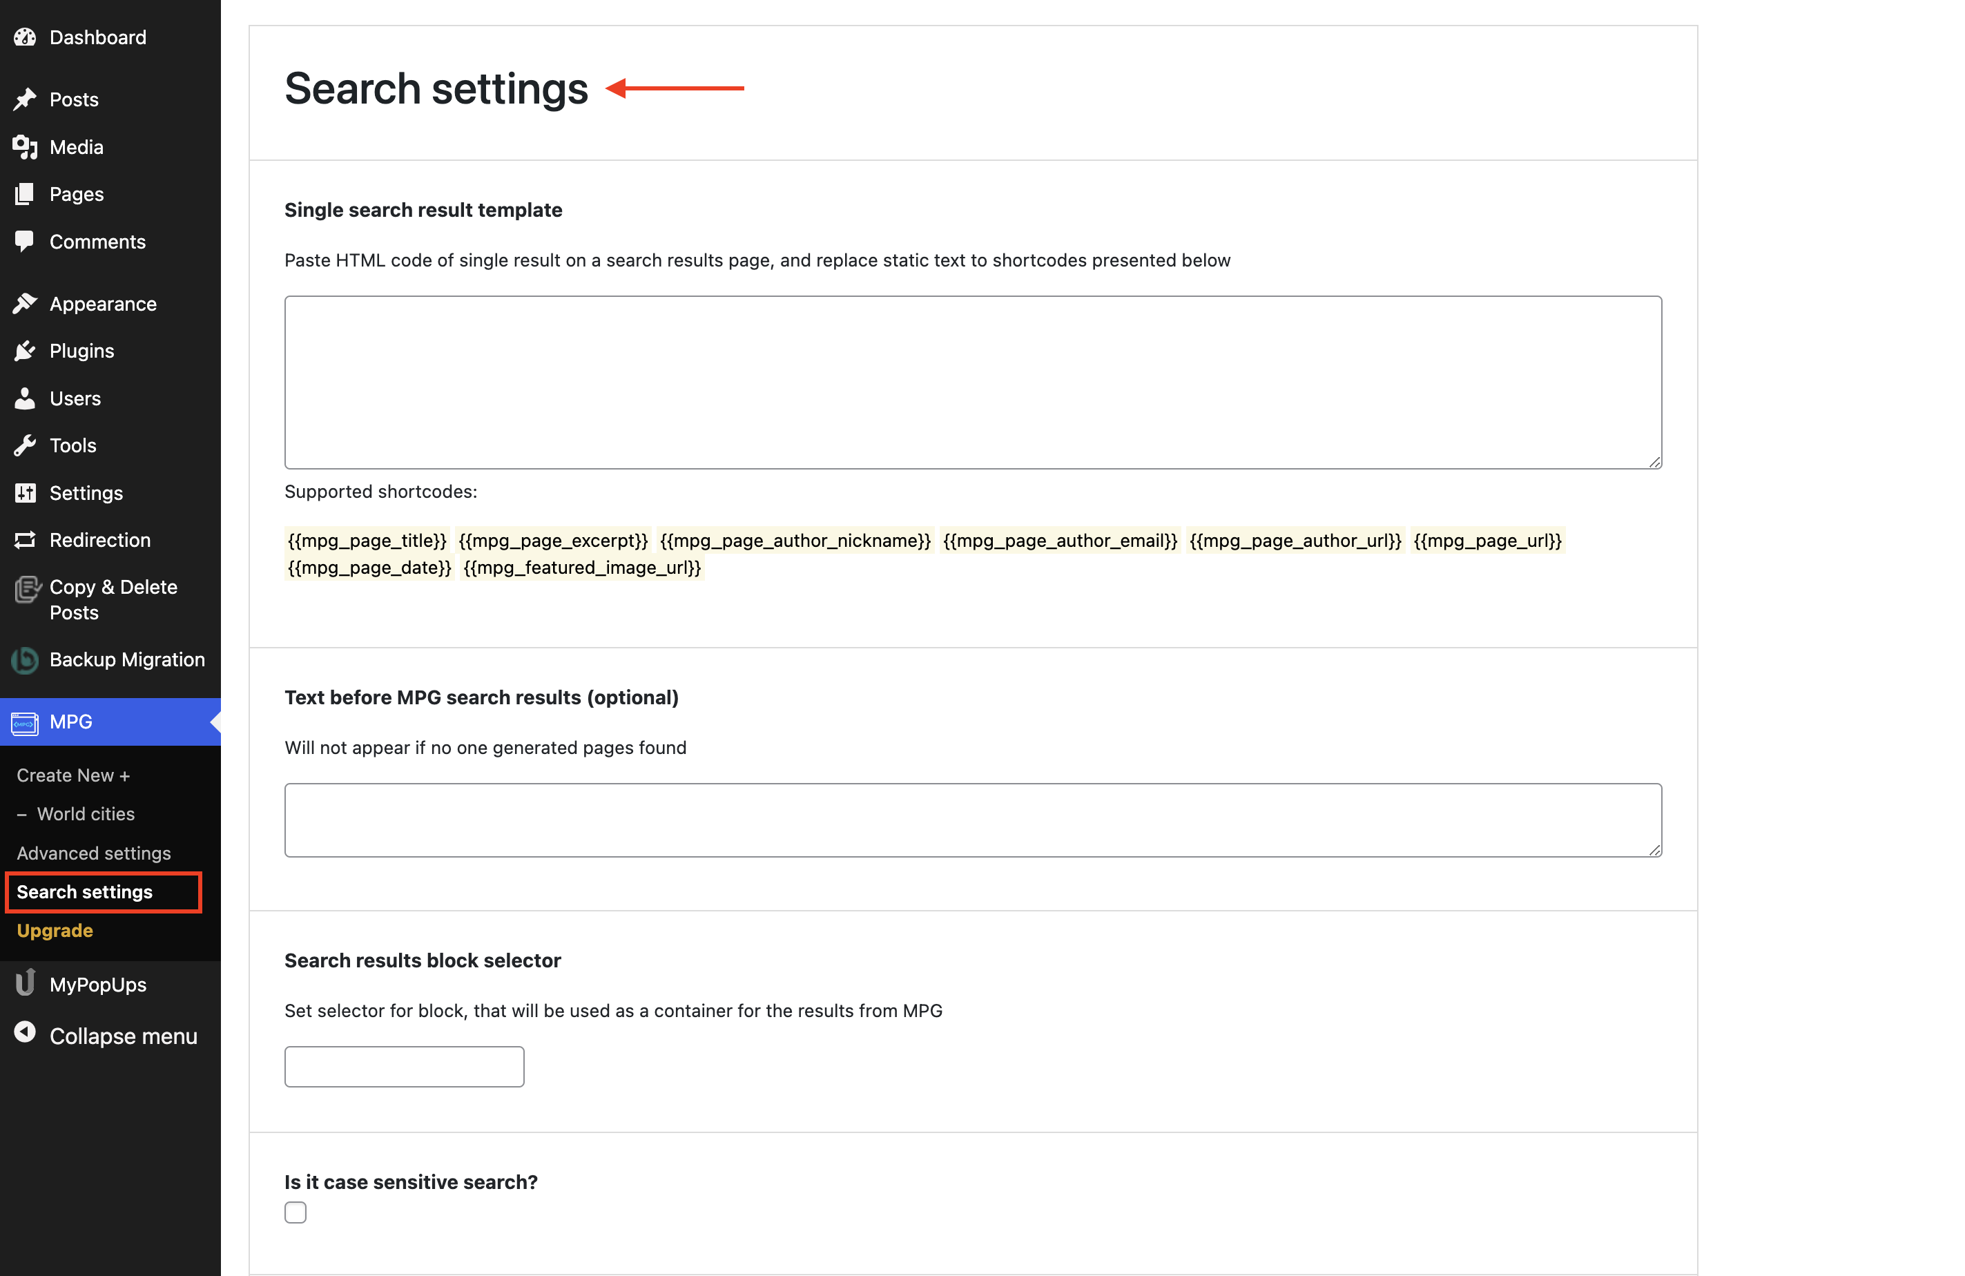Click the Media library icon
Image resolution: width=1965 pixels, height=1276 pixels.
click(25, 147)
